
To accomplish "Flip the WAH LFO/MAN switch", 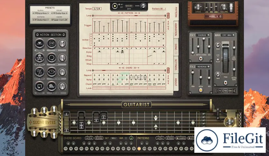I will (218, 59).
